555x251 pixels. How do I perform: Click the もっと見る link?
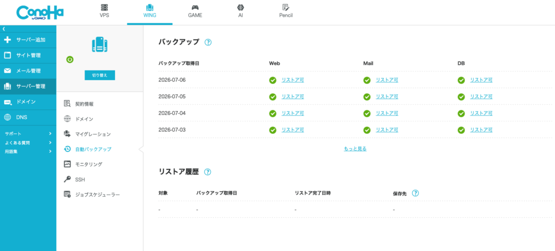pos(355,149)
